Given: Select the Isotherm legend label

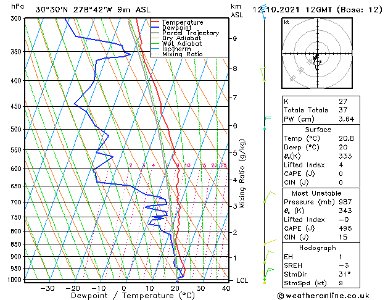Looking at the screenshot, I should click(176, 49).
